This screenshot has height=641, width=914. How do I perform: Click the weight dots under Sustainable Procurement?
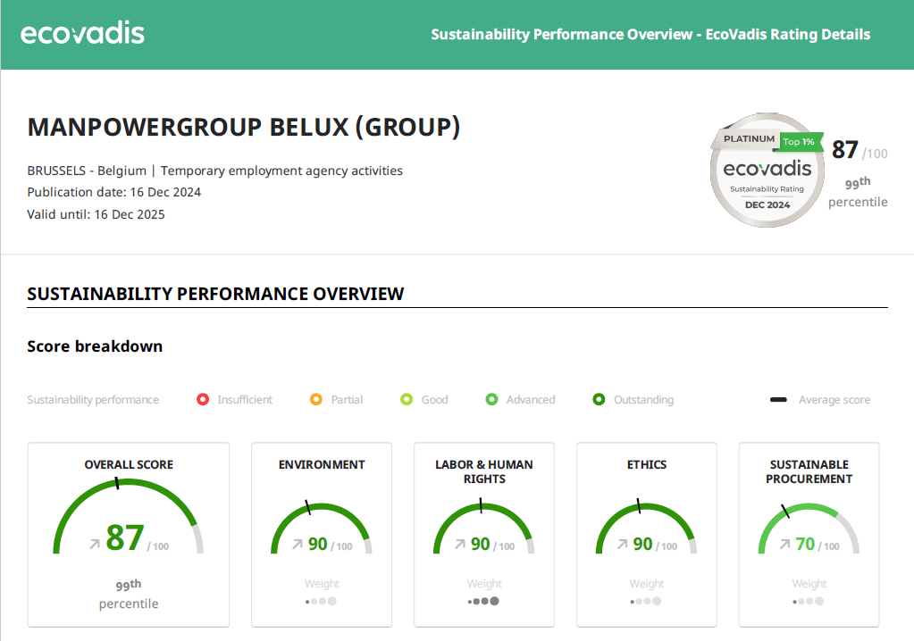click(x=809, y=602)
